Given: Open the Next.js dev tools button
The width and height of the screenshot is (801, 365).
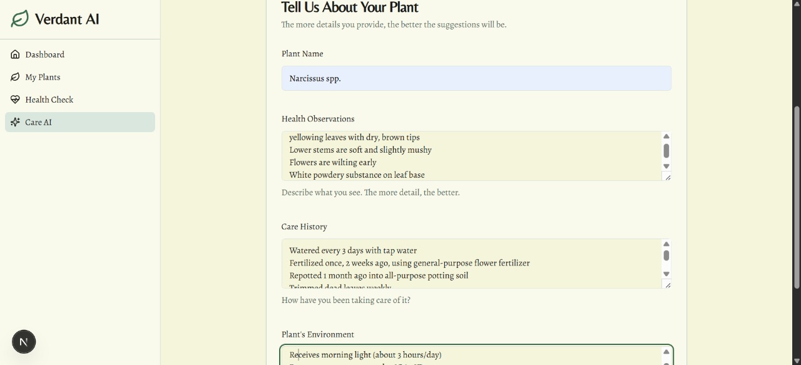Looking at the screenshot, I should point(24,342).
